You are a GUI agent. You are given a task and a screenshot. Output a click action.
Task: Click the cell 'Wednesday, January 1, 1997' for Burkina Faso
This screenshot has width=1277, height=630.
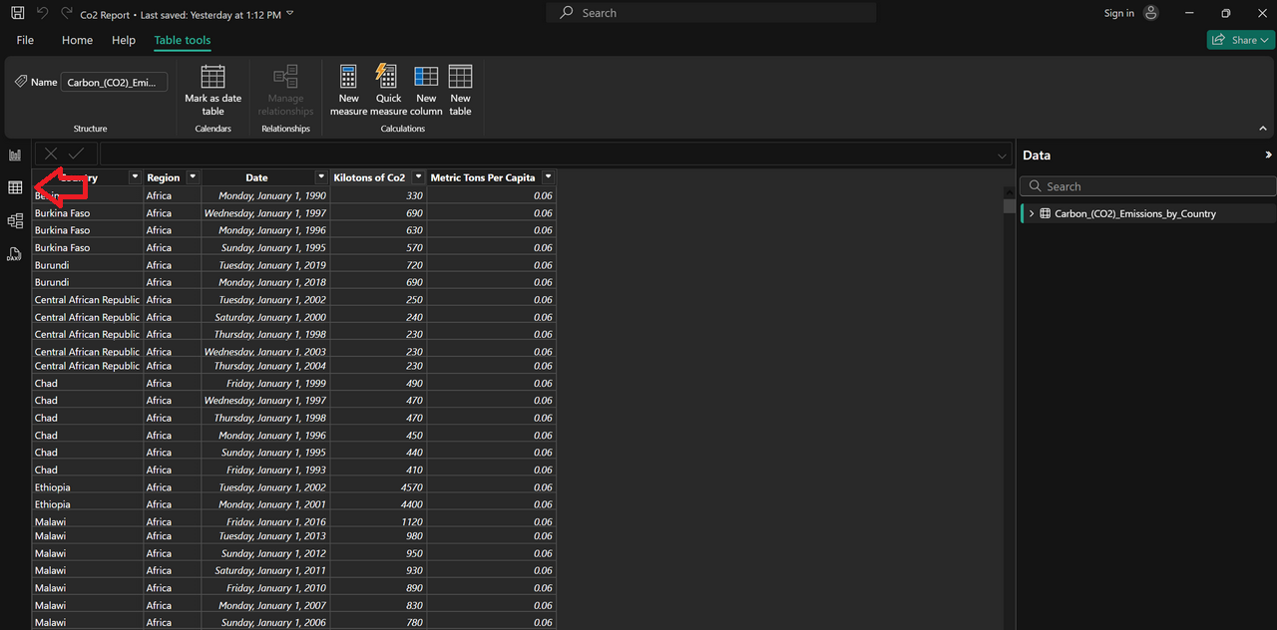(x=265, y=213)
